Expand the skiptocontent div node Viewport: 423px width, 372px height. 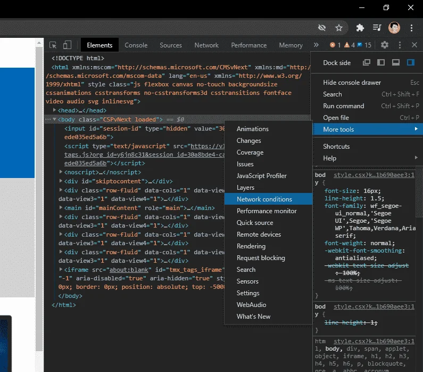(61, 181)
